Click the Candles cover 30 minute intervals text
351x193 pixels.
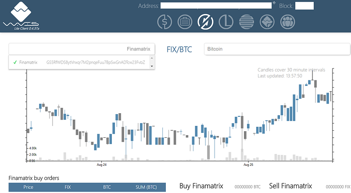[x=291, y=70]
